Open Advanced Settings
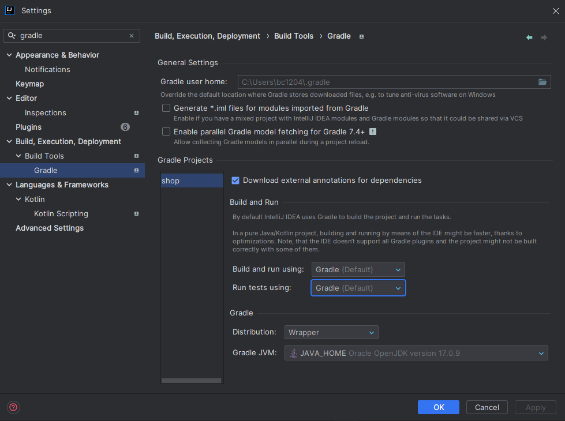Screen dimensions: 565x421 click(50, 228)
